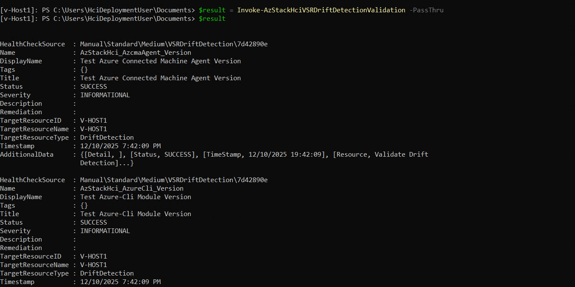Click the second result's DisplayName row value

(x=136, y=197)
